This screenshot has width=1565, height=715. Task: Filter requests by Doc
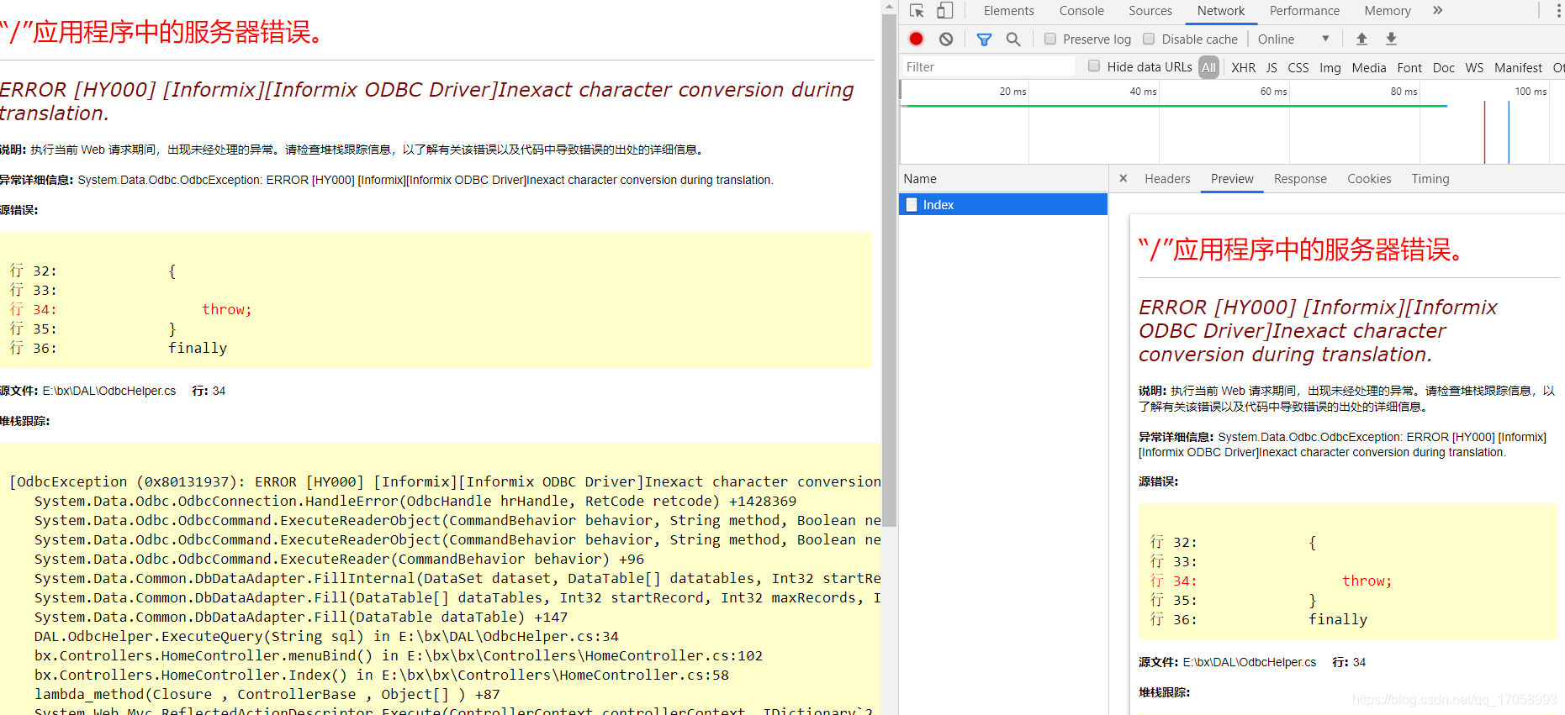[1444, 68]
